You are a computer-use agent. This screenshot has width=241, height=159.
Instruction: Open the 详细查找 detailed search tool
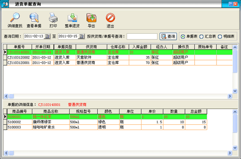(x=15, y=20)
